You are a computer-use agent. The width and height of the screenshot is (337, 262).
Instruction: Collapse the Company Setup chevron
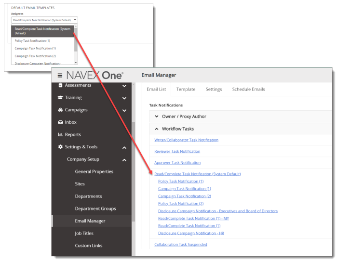124,160
